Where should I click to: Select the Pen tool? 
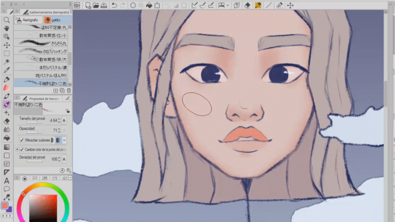tap(7, 79)
